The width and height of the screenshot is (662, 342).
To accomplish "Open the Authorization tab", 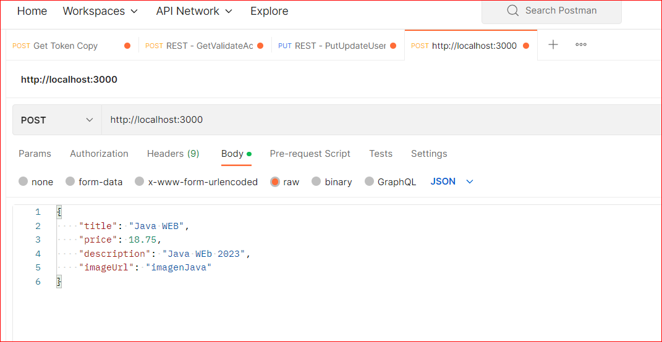I will pos(100,154).
